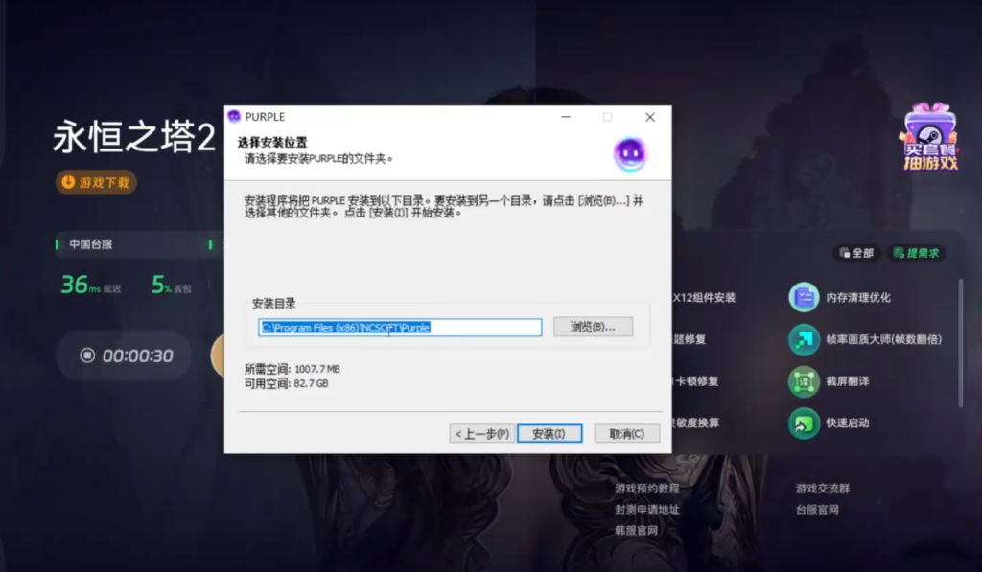Cancel setup with the 取消(C) button
This screenshot has height=572, width=982.
626,434
